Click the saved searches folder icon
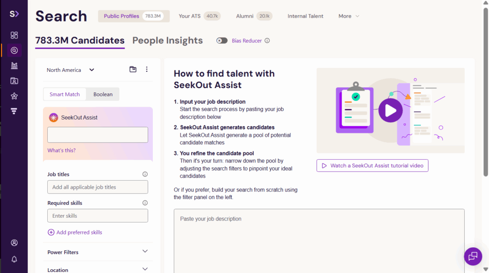The height and width of the screenshot is (273, 489). (x=133, y=70)
